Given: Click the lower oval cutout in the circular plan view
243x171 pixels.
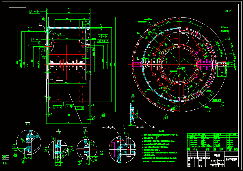Looking at the screenshot, I should (x=179, y=91).
